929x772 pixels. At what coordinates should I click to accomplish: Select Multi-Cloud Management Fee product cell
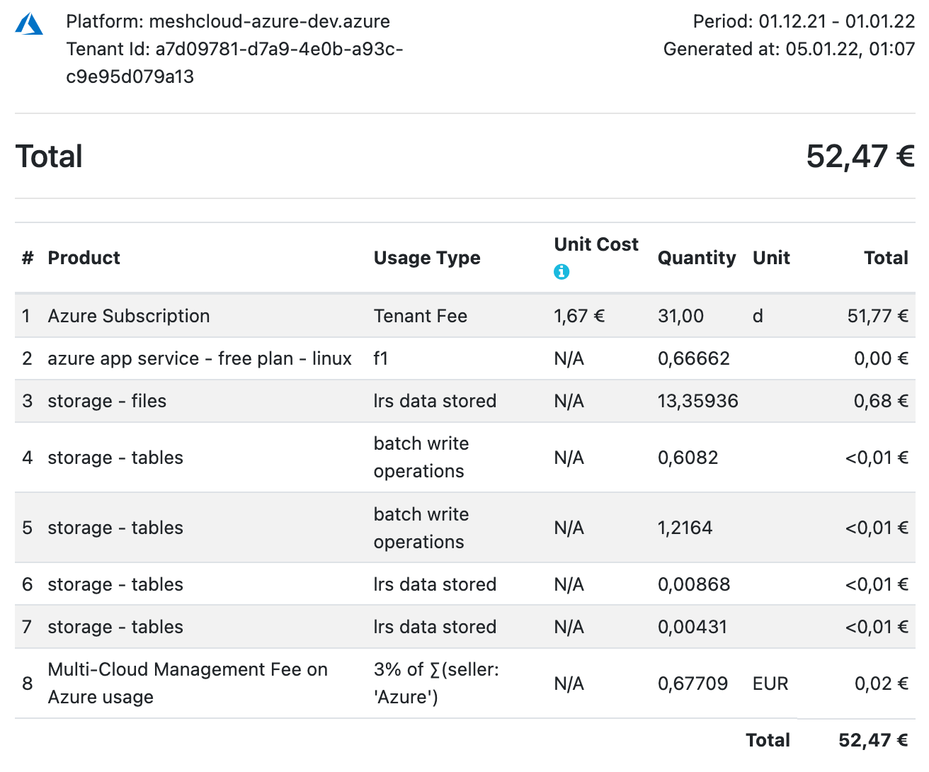[x=188, y=683]
